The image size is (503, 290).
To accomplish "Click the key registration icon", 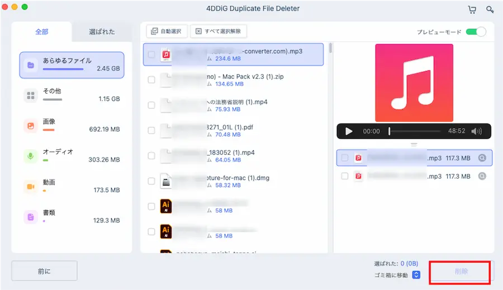I will click(490, 9).
